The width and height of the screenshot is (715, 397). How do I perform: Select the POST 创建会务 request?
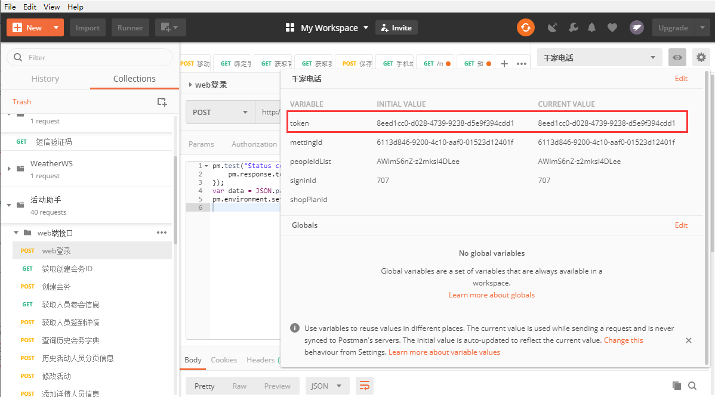coord(92,286)
